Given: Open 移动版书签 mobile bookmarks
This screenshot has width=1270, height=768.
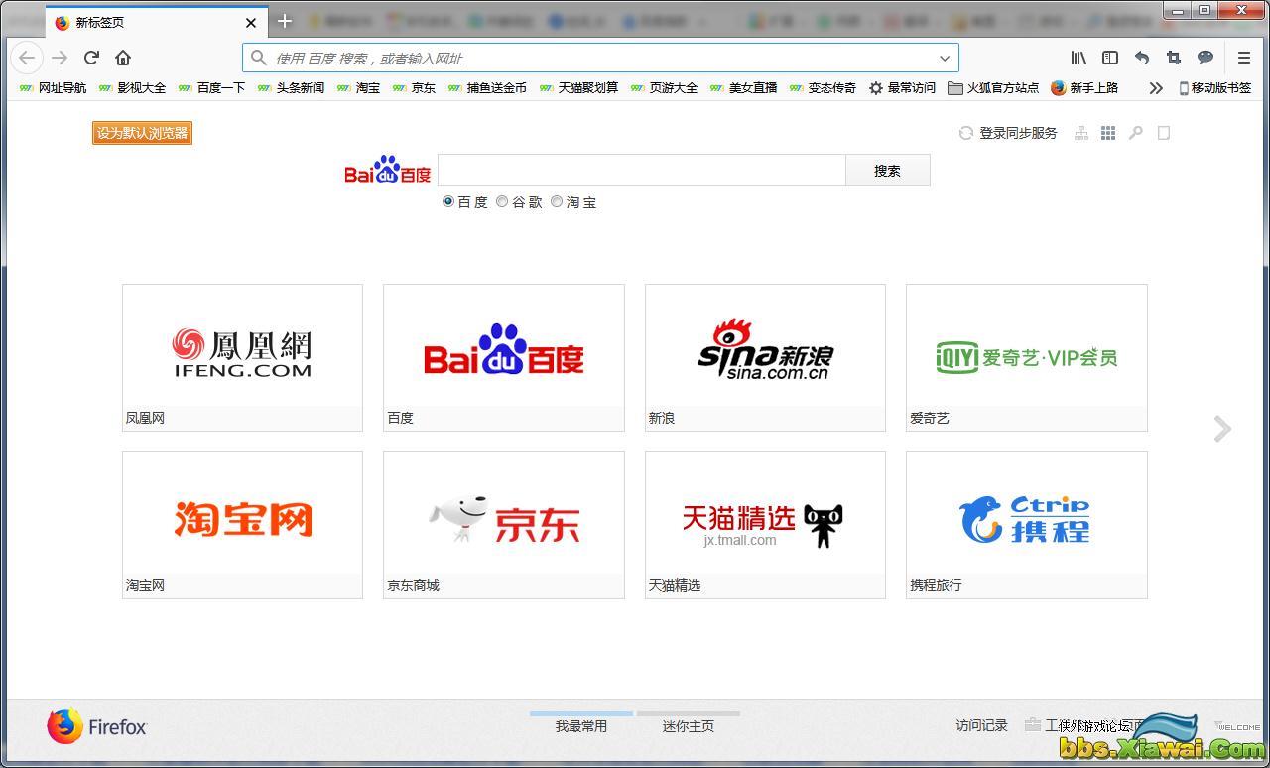Looking at the screenshot, I should click(x=1214, y=88).
